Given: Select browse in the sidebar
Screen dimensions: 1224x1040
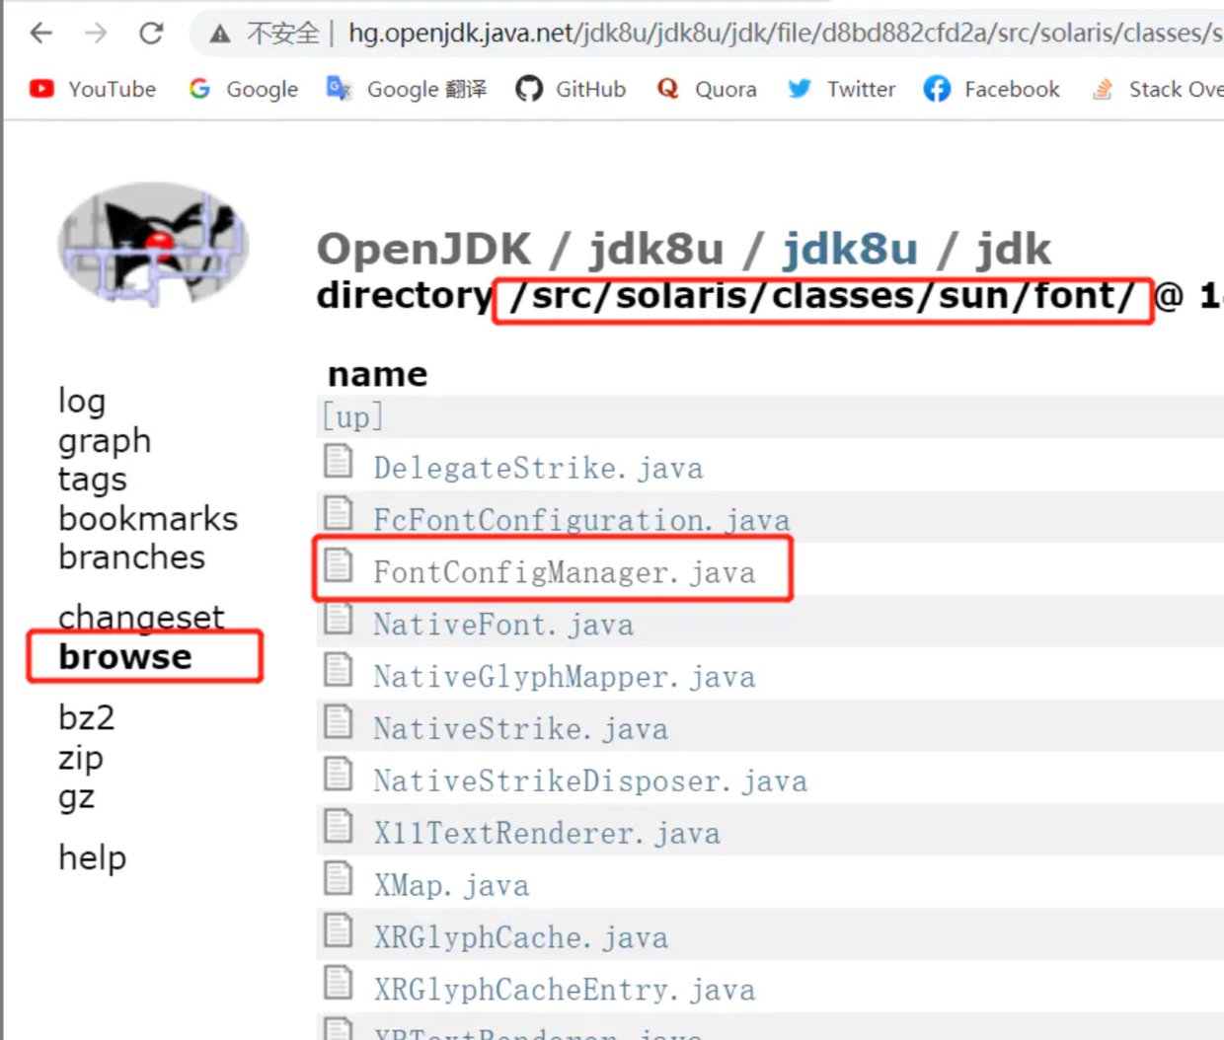Looking at the screenshot, I should click(125, 656).
